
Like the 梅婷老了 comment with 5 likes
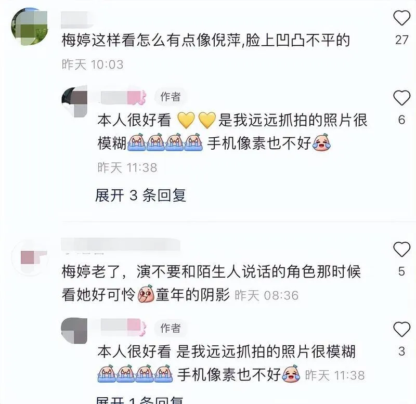point(401,249)
